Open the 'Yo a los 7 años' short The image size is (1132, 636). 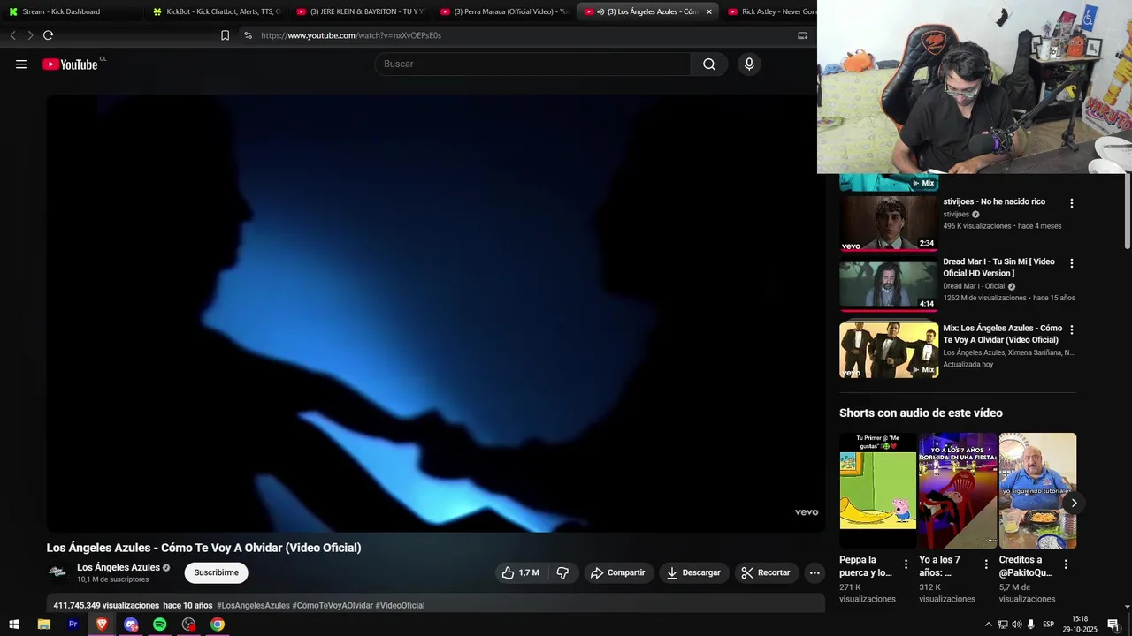(x=958, y=490)
